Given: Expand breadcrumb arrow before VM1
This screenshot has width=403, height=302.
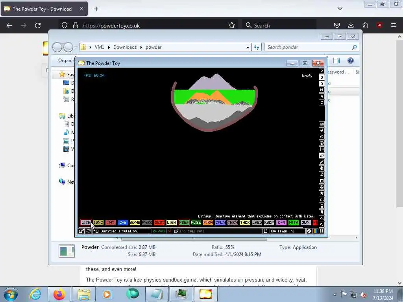Looking at the screenshot, I should coord(91,47).
